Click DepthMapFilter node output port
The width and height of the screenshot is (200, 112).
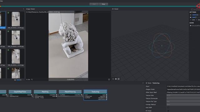pyautogui.click(x=31, y=95)
